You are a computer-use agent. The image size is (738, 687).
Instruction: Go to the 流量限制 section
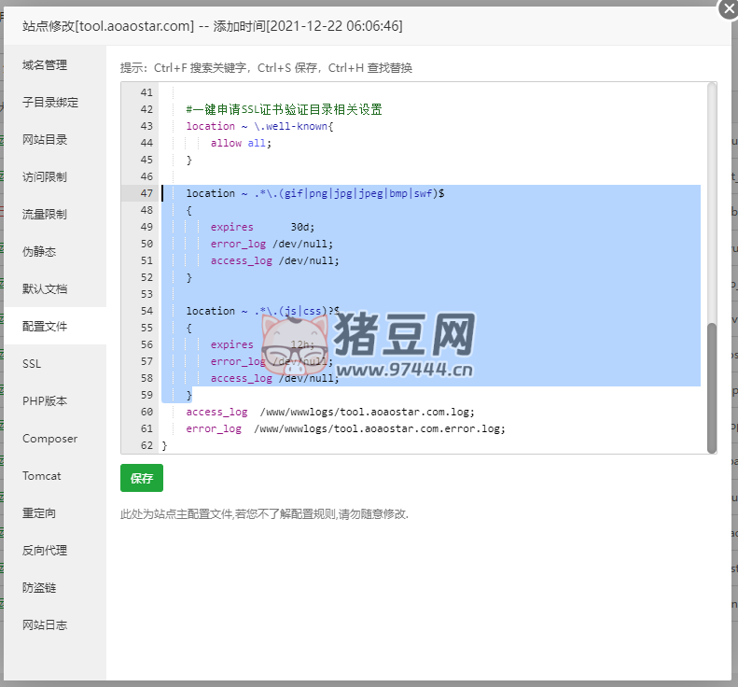[45, 215]
